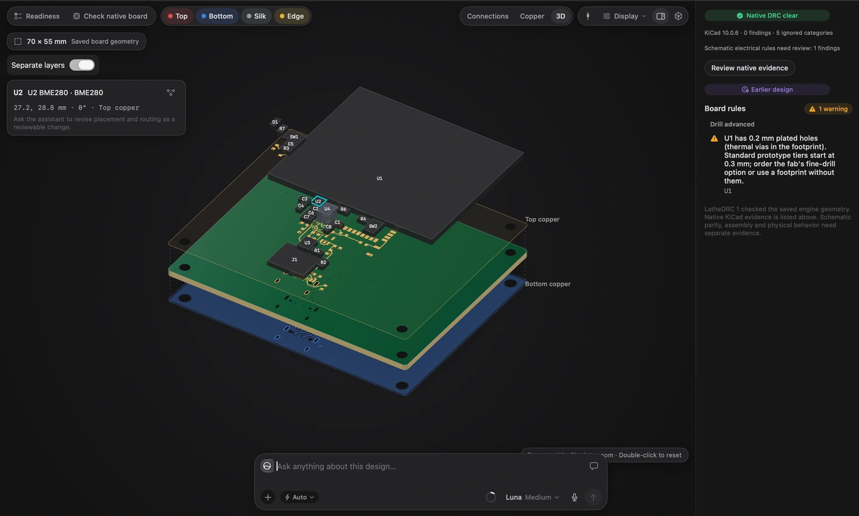Open the Auto mode dropdown
The height and width of the screenshot is (516, 859).
point(299,497)
